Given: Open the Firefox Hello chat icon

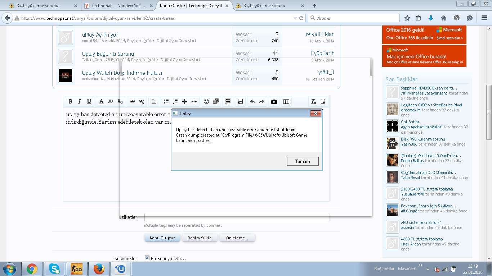Looking at the screenshot, I should coord(470,18).
